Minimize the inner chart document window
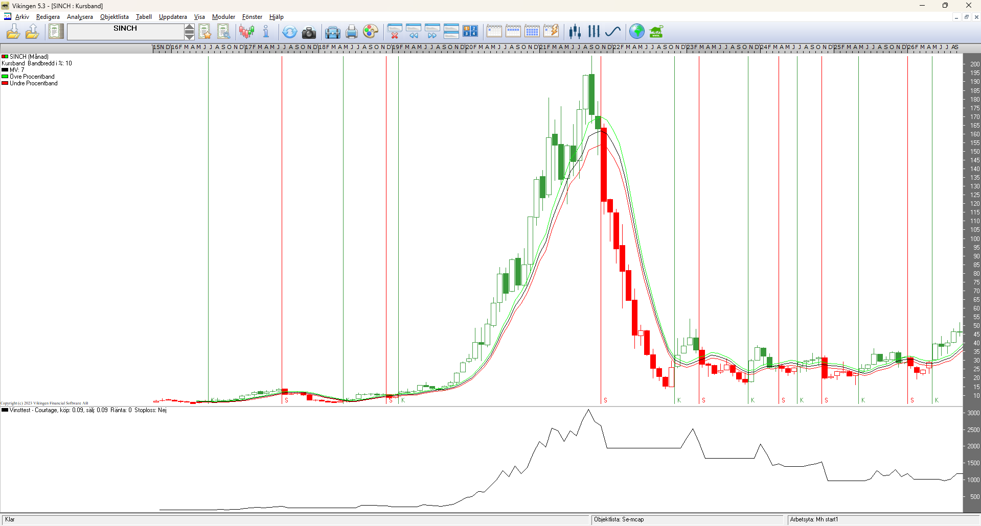981x526 pixels. point(956,17)
